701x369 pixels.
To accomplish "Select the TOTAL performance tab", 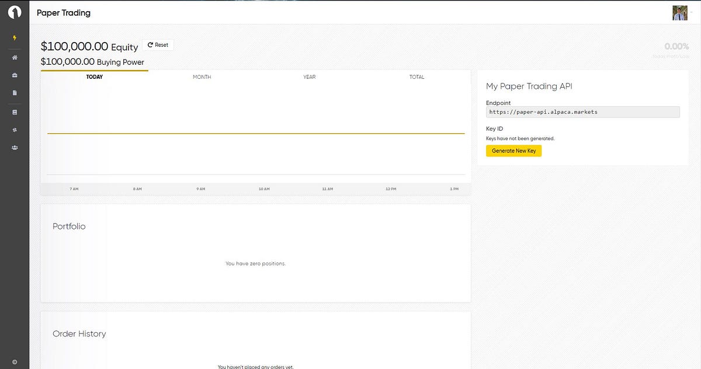I will [417, 76].
